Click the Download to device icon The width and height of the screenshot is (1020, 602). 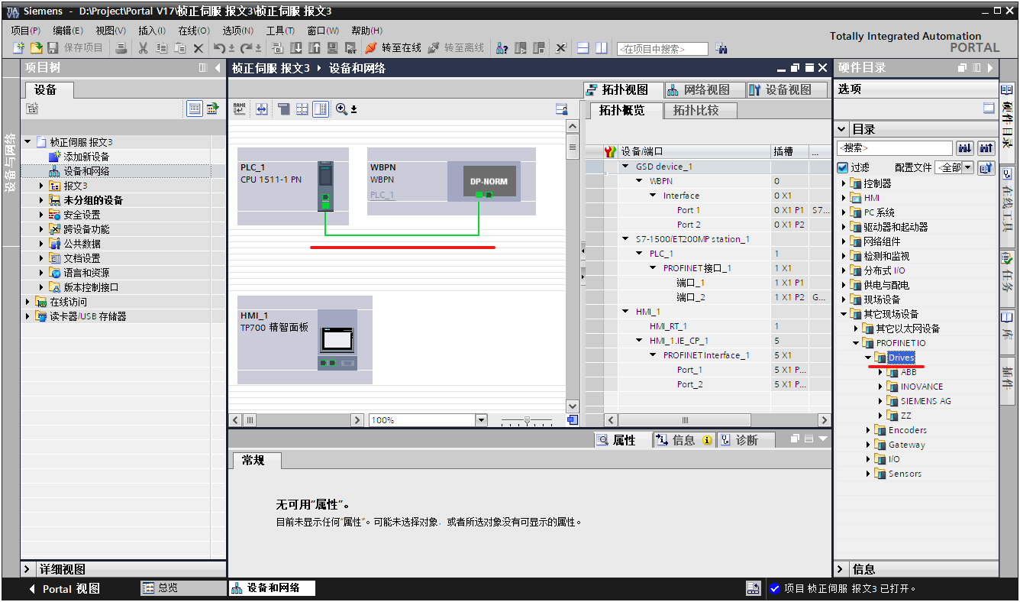tap(296, 48)
